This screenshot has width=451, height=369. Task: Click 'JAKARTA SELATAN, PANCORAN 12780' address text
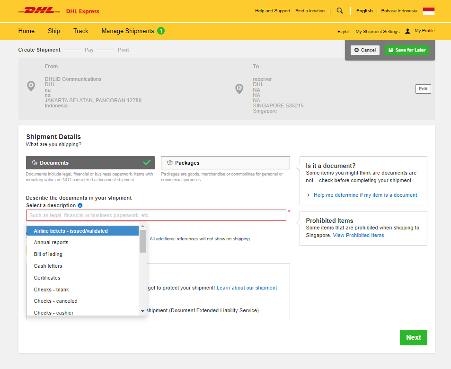pyautogui.click(x=93, y=100)
